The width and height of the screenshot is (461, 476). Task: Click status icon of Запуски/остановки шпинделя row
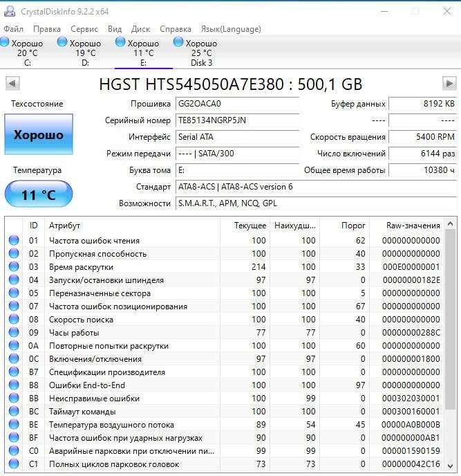[x=14, y=280]
